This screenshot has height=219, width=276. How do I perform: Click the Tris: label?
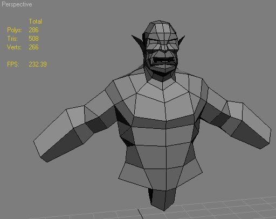[x=12, y=39]
